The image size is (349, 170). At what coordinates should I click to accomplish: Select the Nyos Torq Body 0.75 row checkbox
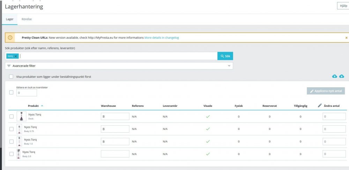click(11, 129)
